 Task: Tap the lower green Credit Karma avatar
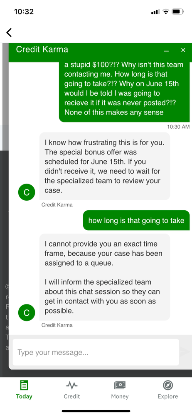tap(27, 313)
